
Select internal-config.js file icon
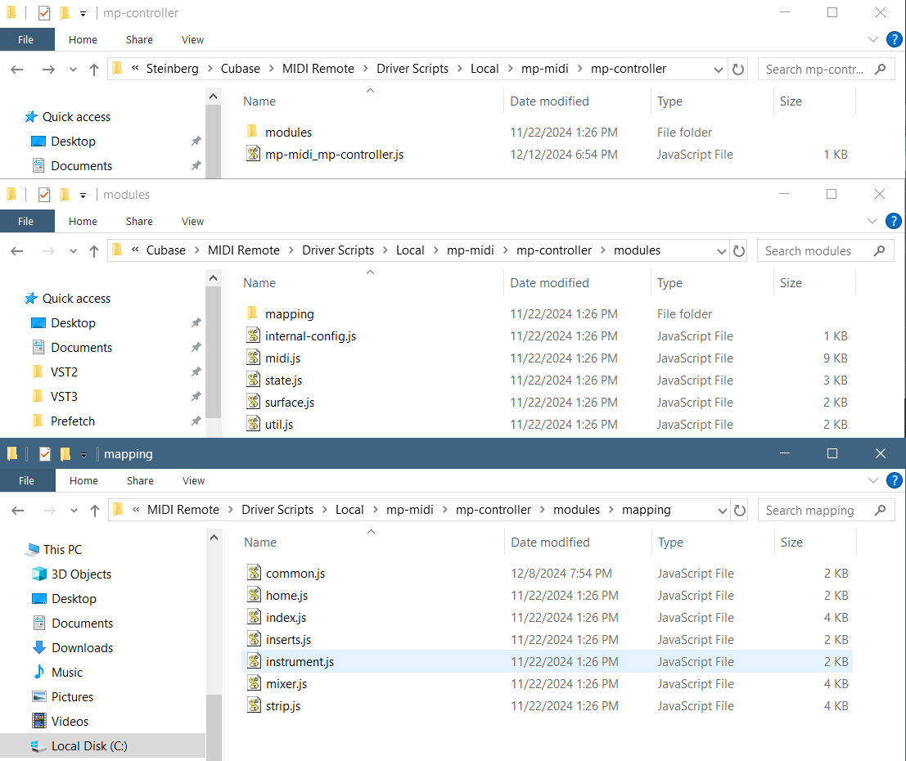pyautogui.click(x=253, y=335)
